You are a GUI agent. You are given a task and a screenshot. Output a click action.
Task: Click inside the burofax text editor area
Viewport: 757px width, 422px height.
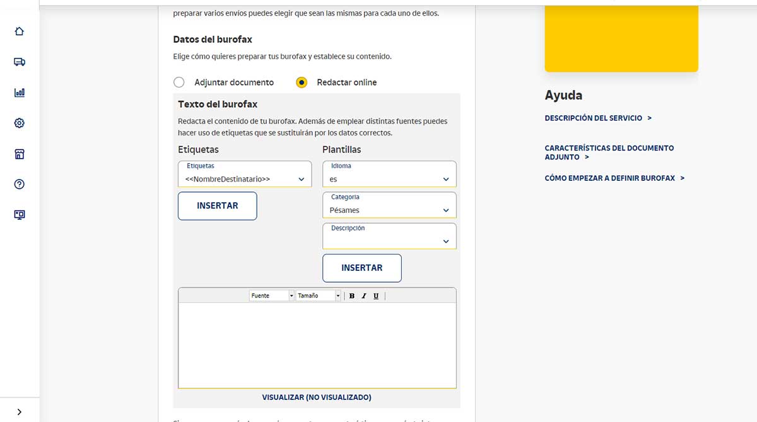[x=317, y=345]
